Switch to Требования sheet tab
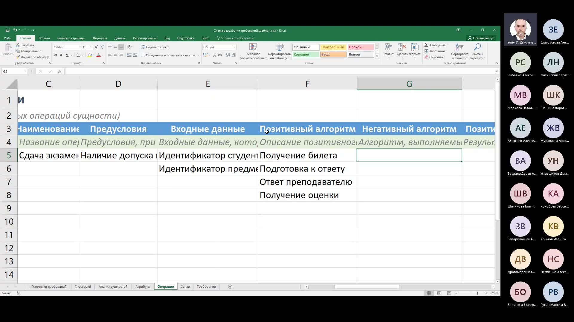 point(206,287)
